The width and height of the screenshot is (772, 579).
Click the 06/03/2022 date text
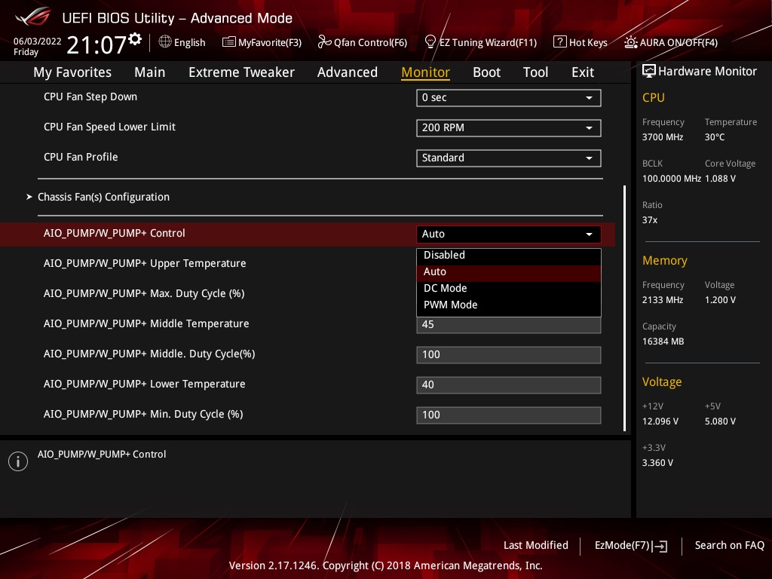point(38,41)
